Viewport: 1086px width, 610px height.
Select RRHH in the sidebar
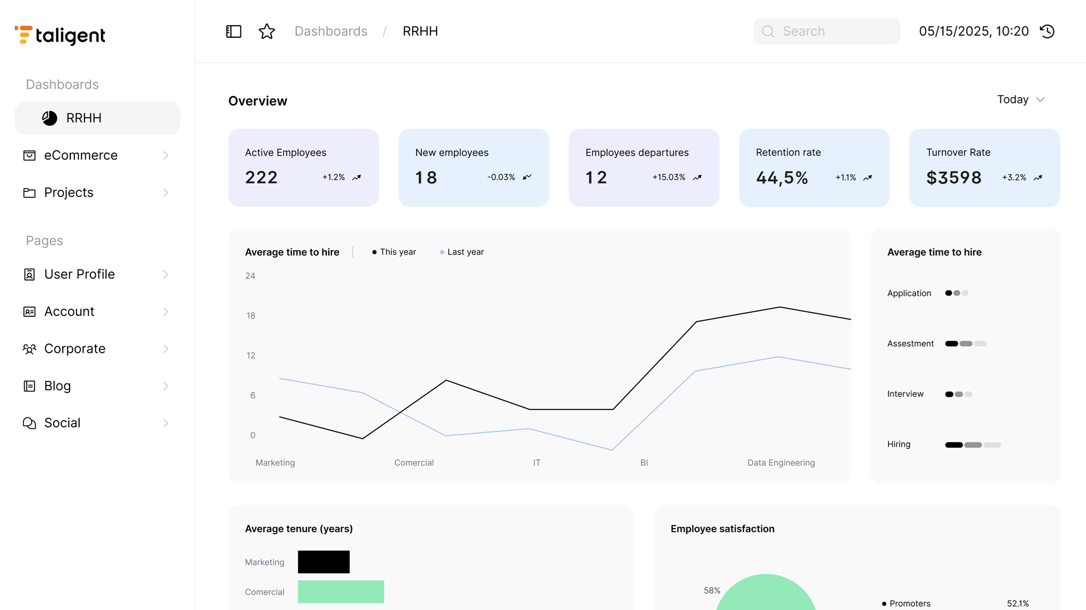click(98, 118)
